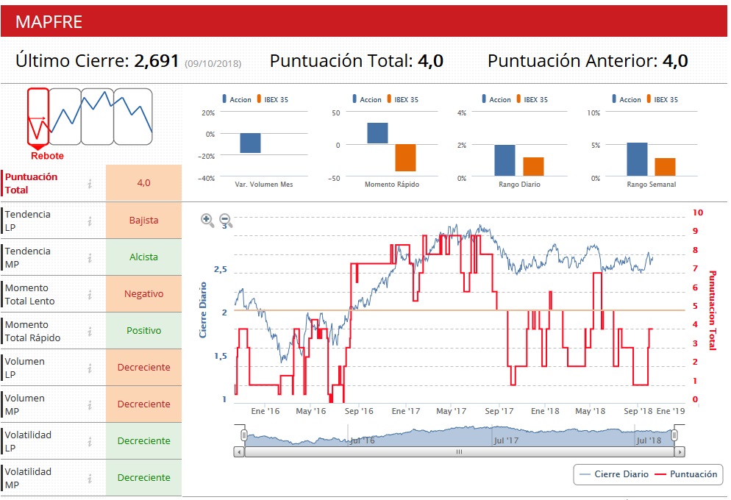Open info icon for Volumen MP

coord(90,405)
